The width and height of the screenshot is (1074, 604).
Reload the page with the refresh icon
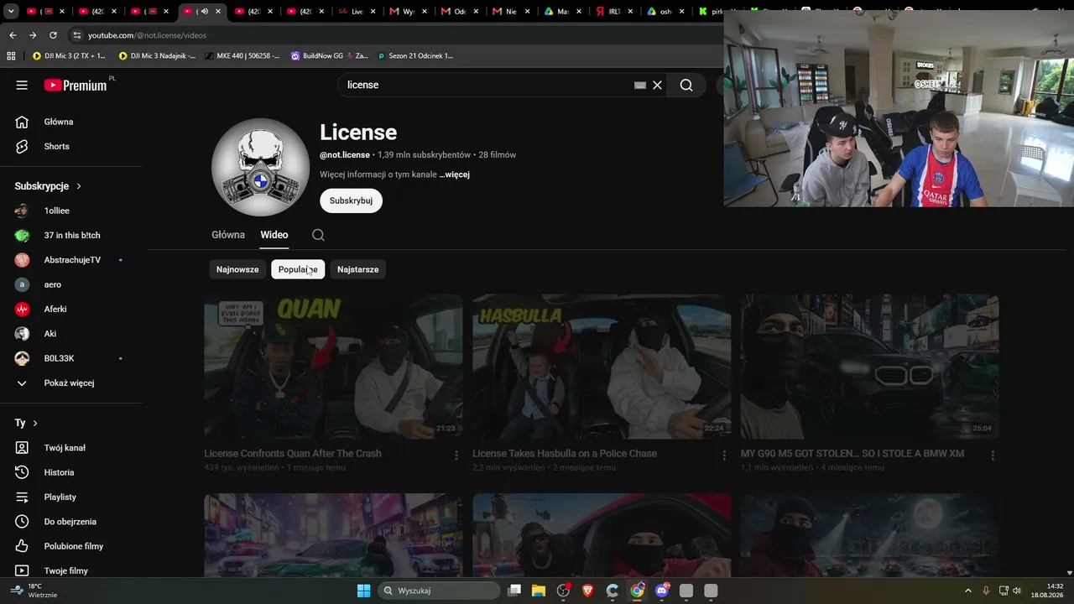tap(53, 35)
